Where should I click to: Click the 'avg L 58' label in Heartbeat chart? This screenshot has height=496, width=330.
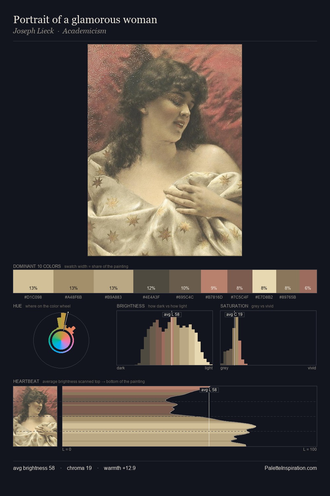tap(209, 390)
